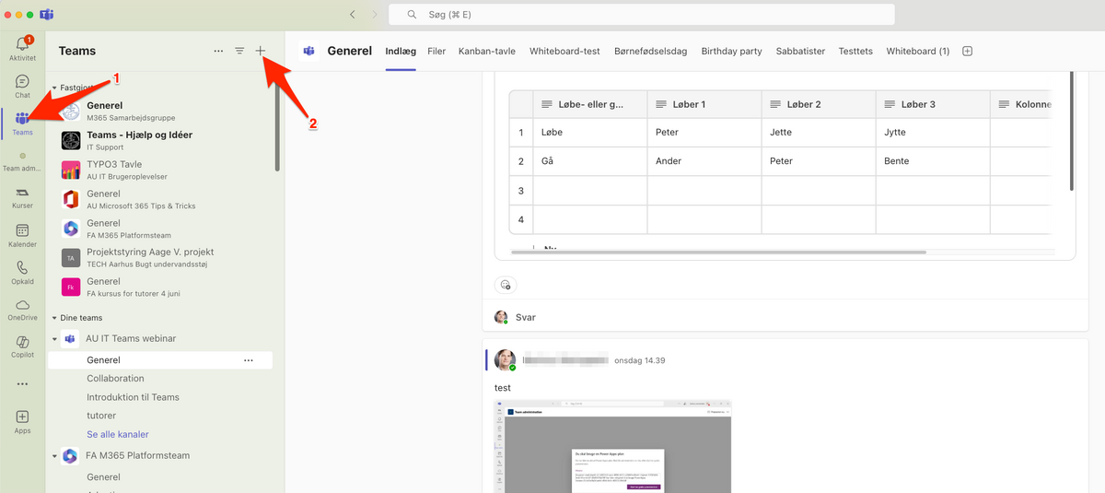This screenshot has height=493, width=1105.
Task: Open the screenshot image in test post
Action: point(613,446)
